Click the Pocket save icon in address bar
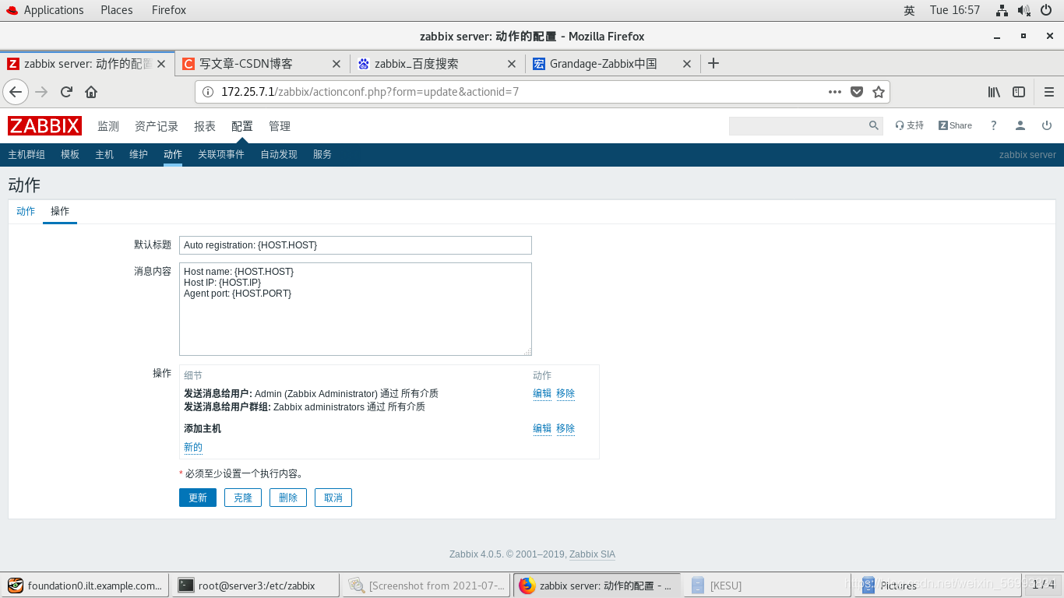 point(857,92)
